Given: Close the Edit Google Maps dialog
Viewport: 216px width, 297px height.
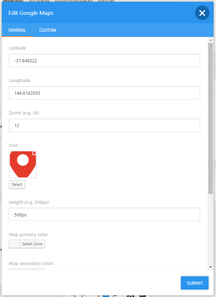Looking at the screenshot, I should tap(202, 13).
